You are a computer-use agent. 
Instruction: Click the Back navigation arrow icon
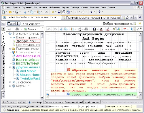click(76, 12)
